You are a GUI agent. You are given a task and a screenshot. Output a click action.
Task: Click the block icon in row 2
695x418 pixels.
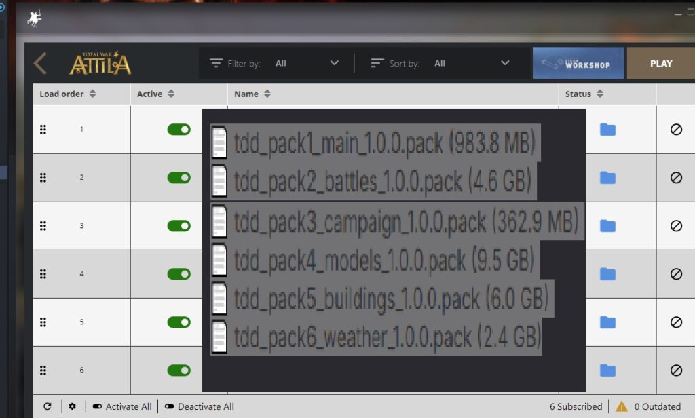click(676, 177)
